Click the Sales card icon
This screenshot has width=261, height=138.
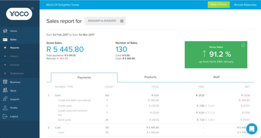[x=5, y=40]
